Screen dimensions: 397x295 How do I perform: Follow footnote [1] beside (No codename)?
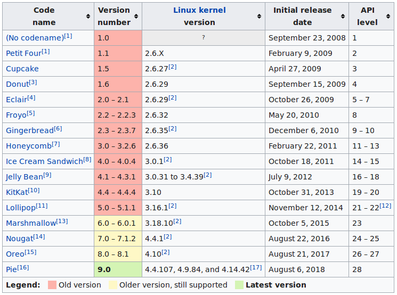point(68,36)
